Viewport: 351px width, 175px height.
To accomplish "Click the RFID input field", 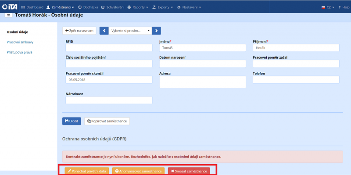I will click(x=109, y=48).
